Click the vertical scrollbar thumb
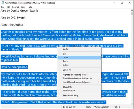The image size is (134, 109). coord(132,14)
